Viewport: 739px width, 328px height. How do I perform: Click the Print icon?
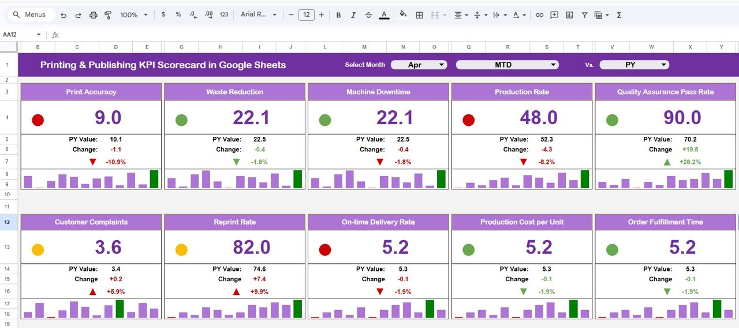coord(93,15)
